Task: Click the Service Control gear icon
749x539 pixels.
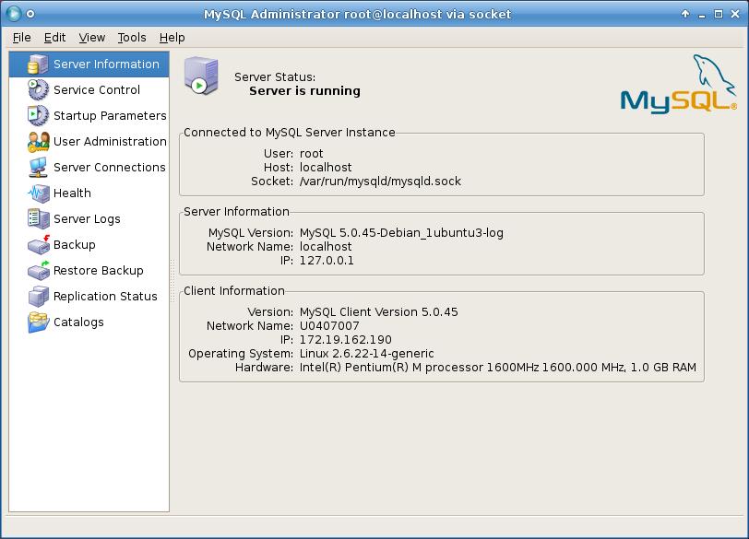Action: (x=38, y=89)
